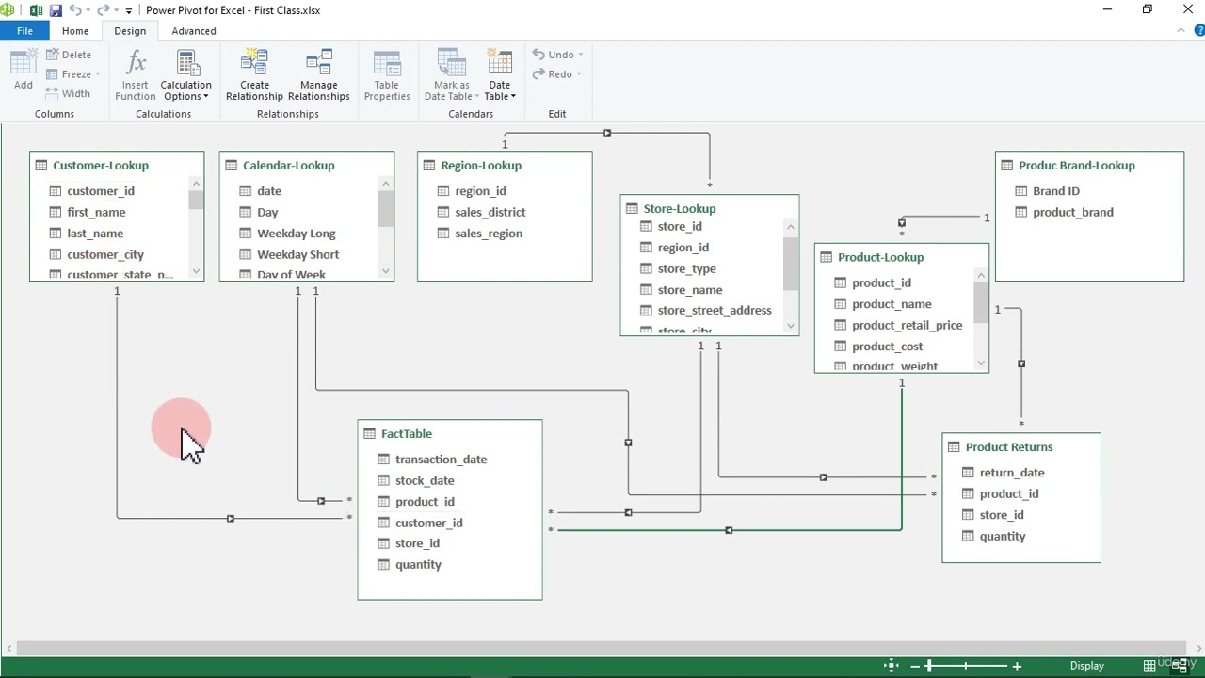Image resolution: width=1205 pixels, height=678 pixels.
Task: Switch to Excel workbook via Excel icon
Action: click(36, 10)
